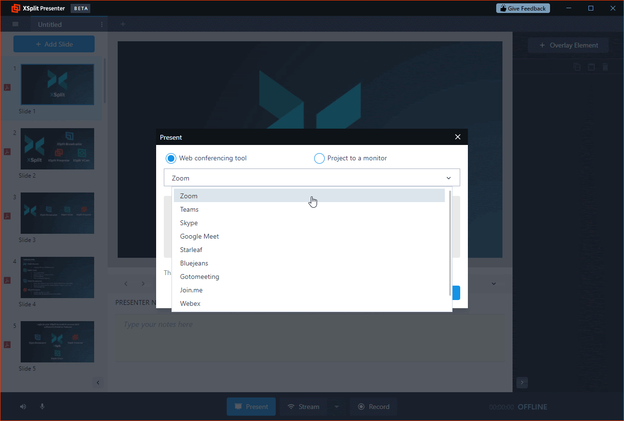Choose Webex from the dropdown list
The height and width of the screenshot is (421, 624).
click(309, 303)
